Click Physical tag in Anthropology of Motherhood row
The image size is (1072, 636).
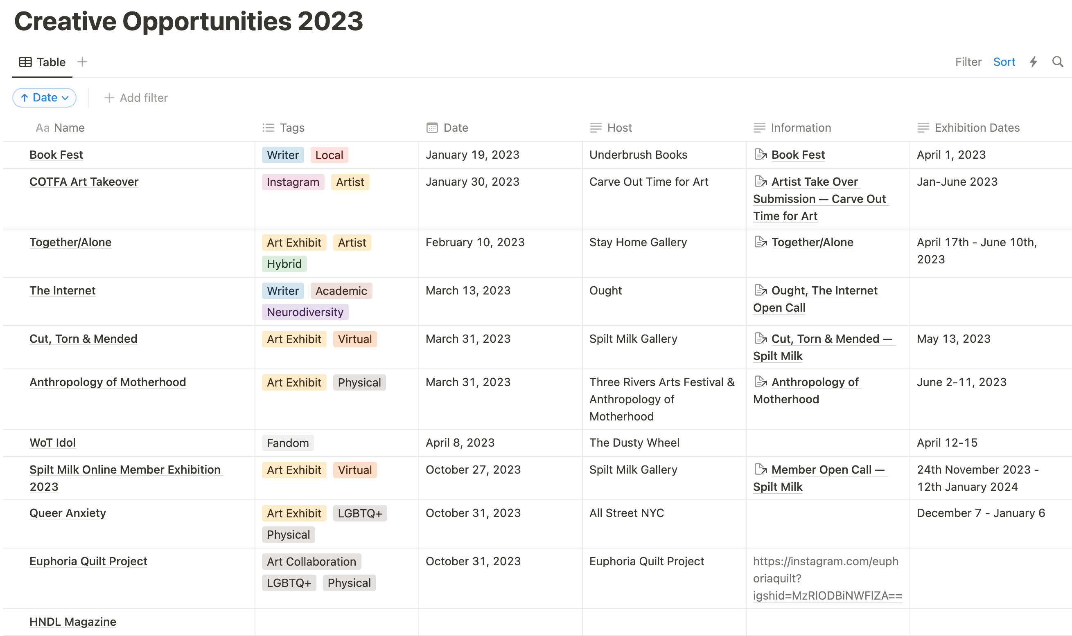(x=359, y=382)
